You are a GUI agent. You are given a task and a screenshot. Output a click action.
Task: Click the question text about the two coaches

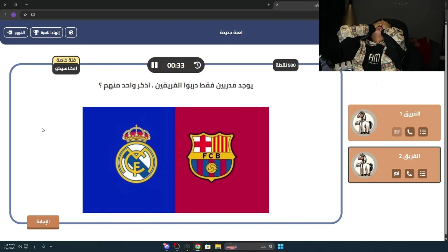coord(176,85)
